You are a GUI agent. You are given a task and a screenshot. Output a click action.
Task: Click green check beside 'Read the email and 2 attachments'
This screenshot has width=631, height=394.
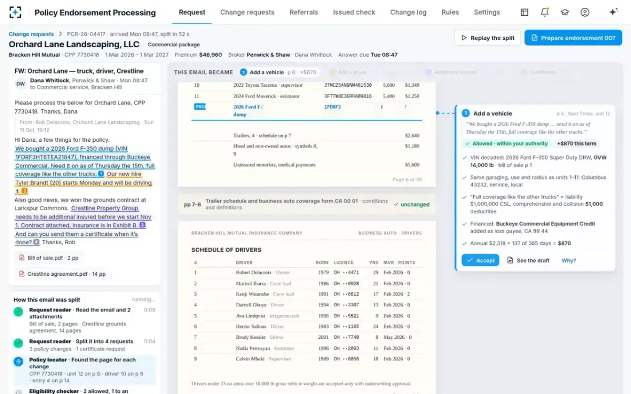point(18,312)
